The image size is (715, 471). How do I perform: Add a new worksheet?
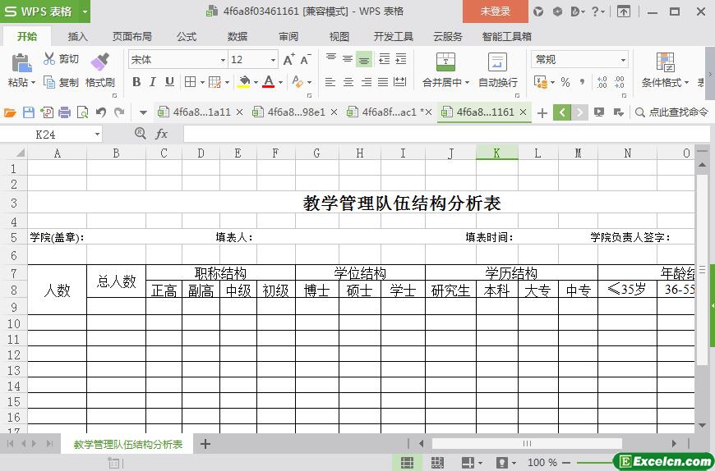[x=205, y=444]
